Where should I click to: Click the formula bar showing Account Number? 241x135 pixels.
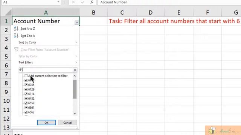pos(169,2)
